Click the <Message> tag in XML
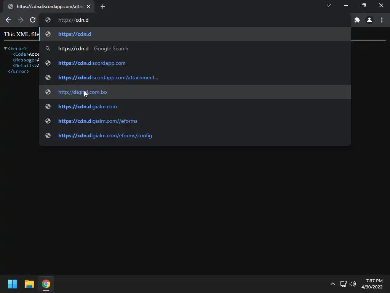 pyautogui.click(x=25, y=60)
